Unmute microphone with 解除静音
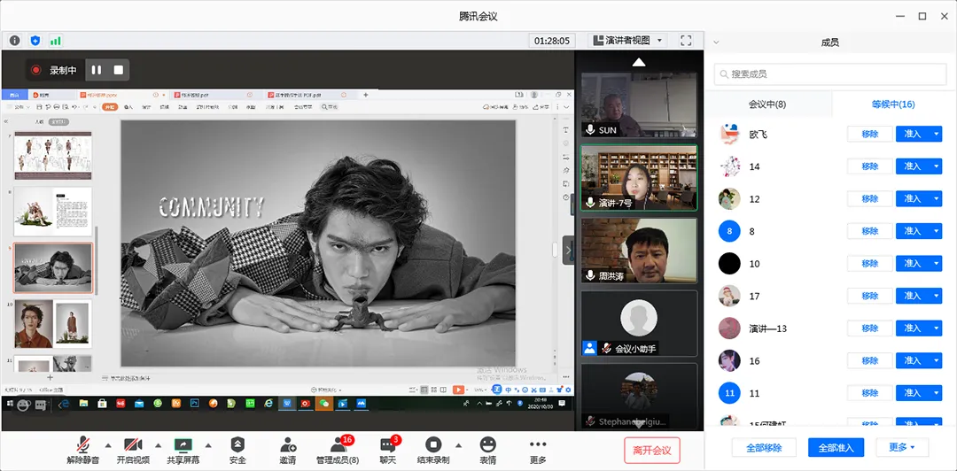The image size is (957, 471). (x=83, y=451)
